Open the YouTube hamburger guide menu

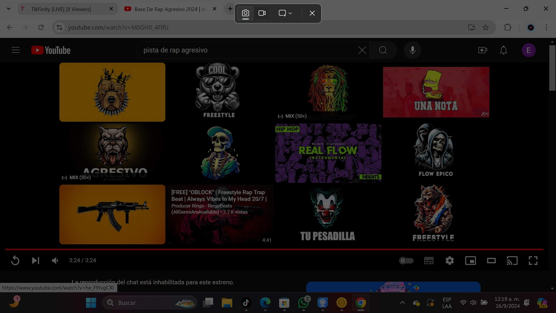16,50
